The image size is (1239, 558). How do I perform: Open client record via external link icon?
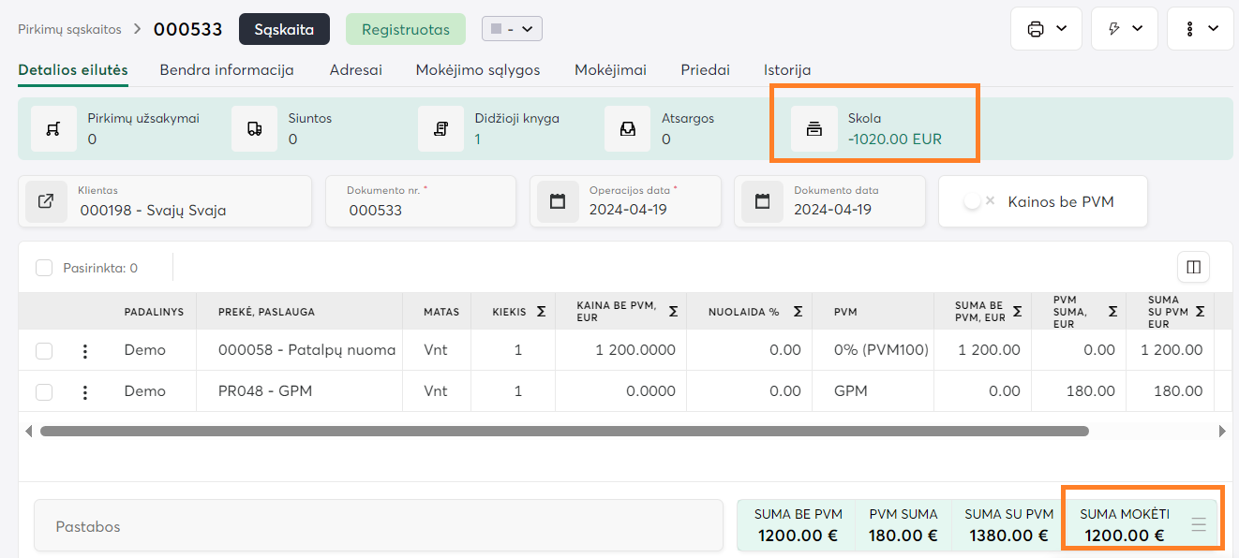click(x=46, y=201)
